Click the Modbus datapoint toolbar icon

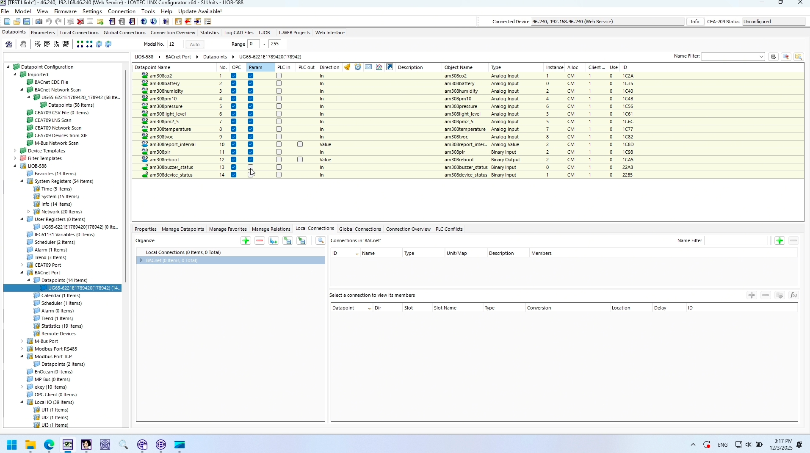click(66, 44)
